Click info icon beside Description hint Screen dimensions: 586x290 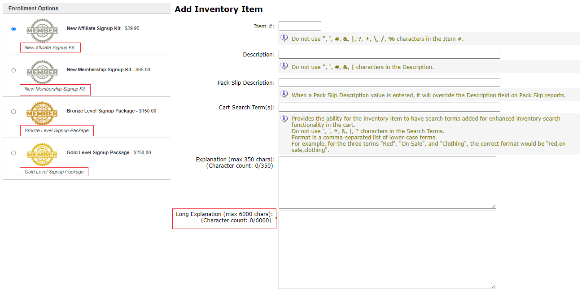pyautogui.click(x=284, y=66)
